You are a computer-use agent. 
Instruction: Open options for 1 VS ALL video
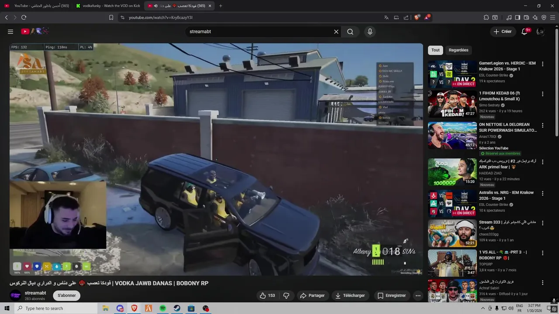click(x=542, y=253)
